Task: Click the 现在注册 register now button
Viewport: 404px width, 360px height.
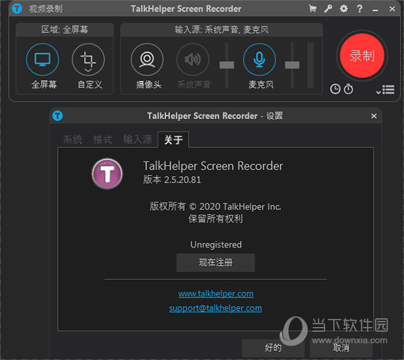Action: 215,262
